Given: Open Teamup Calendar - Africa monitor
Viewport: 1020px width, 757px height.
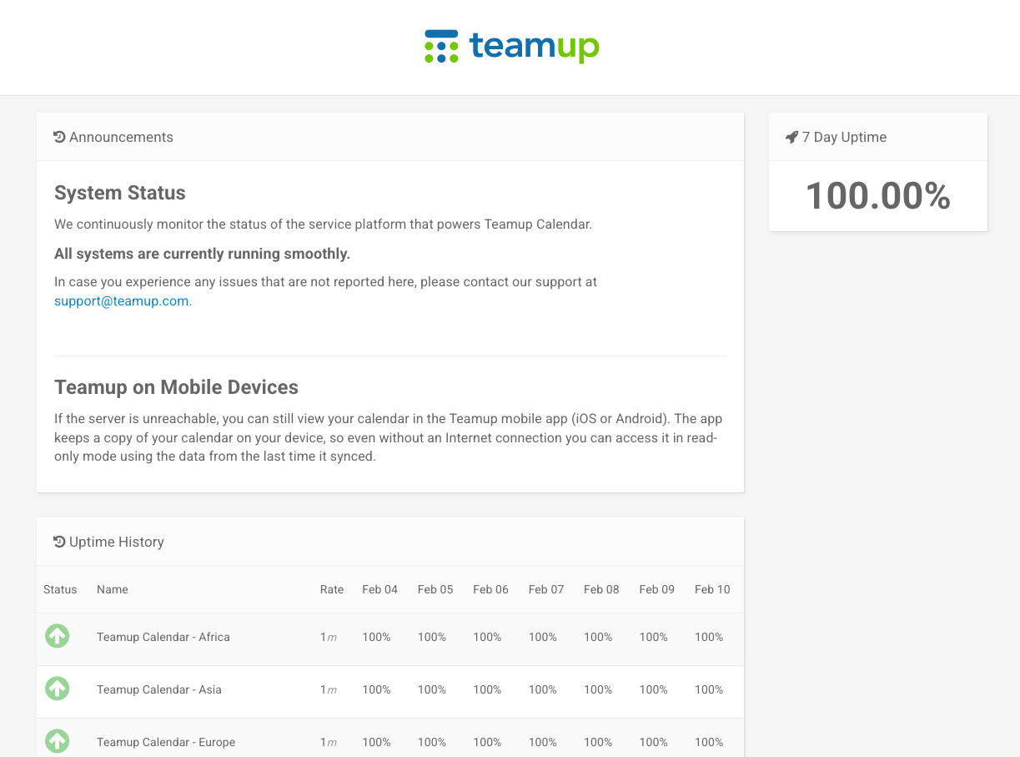Looking at the screenshot, I should pyautogui.click(x=163, y=637).
